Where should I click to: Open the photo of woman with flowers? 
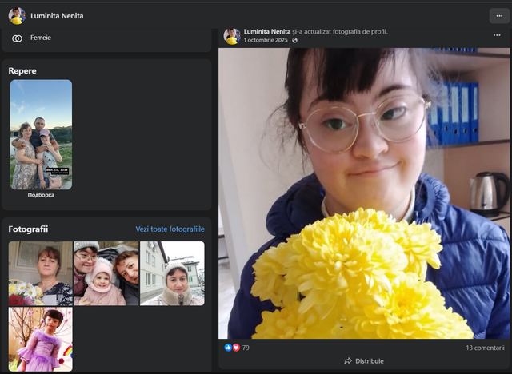tap(41, 273)
